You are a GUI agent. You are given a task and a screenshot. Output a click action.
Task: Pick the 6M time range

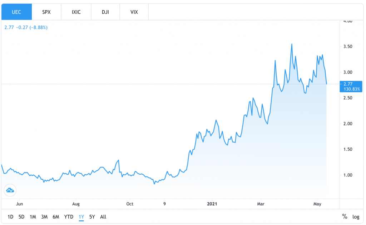[x=56, y=216]
